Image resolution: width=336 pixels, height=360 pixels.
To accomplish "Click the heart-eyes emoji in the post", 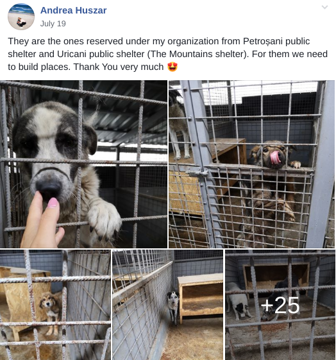I will pyautogui.click(x=172, y=67).
